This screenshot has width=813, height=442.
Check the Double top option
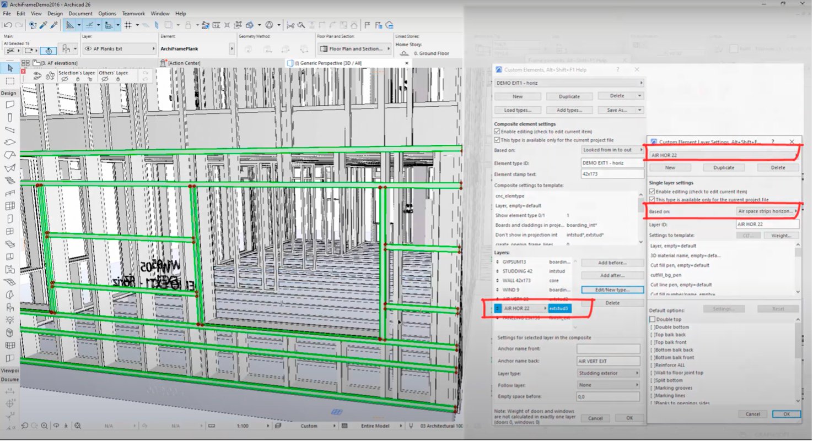(x=652, y=319)
